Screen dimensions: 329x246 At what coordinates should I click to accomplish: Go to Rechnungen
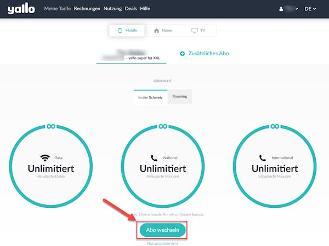tap(87, 9)
